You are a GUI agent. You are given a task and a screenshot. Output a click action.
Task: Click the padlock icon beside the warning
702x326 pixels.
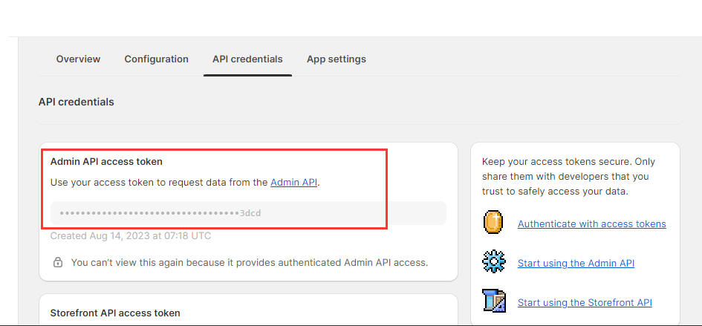(58, 262)
